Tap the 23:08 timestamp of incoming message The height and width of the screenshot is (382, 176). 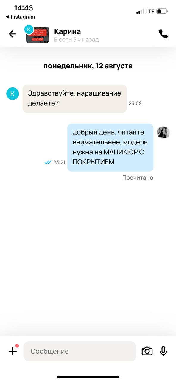click(x=135, y=104)
